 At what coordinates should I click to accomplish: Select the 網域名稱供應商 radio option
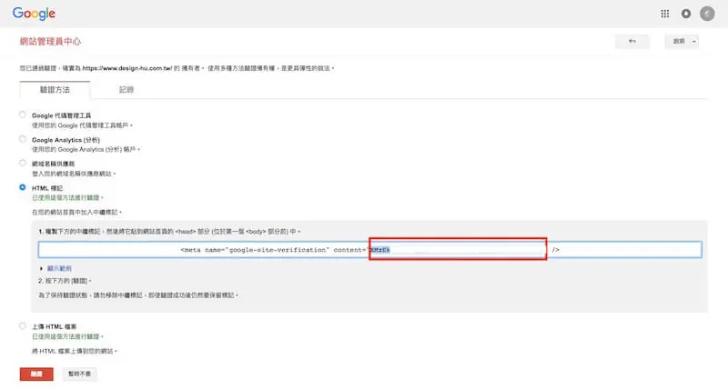click(22, 163)
